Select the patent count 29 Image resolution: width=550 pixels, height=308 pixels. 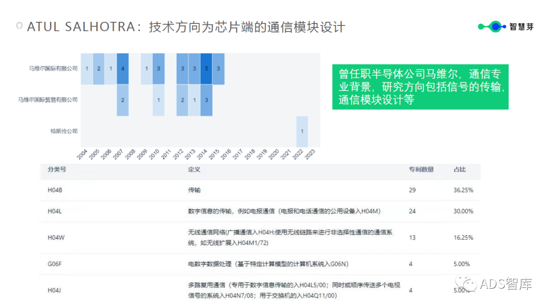[x=412, y=190]
